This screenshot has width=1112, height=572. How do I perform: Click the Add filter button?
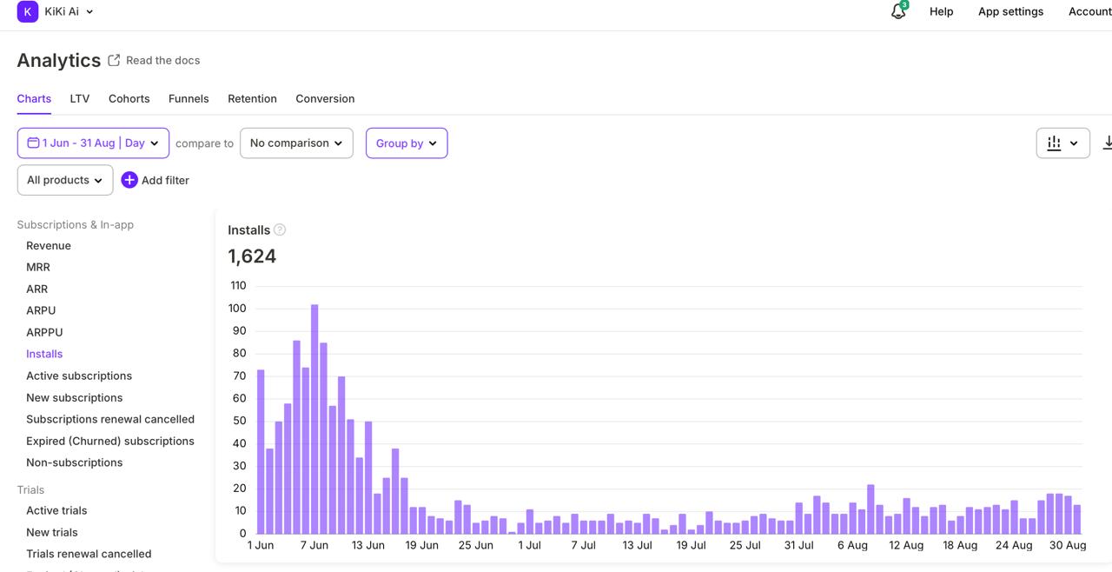pos(155,180)
